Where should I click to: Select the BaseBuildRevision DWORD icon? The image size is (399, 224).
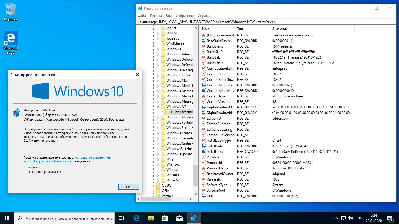click(x=204, y=41)
